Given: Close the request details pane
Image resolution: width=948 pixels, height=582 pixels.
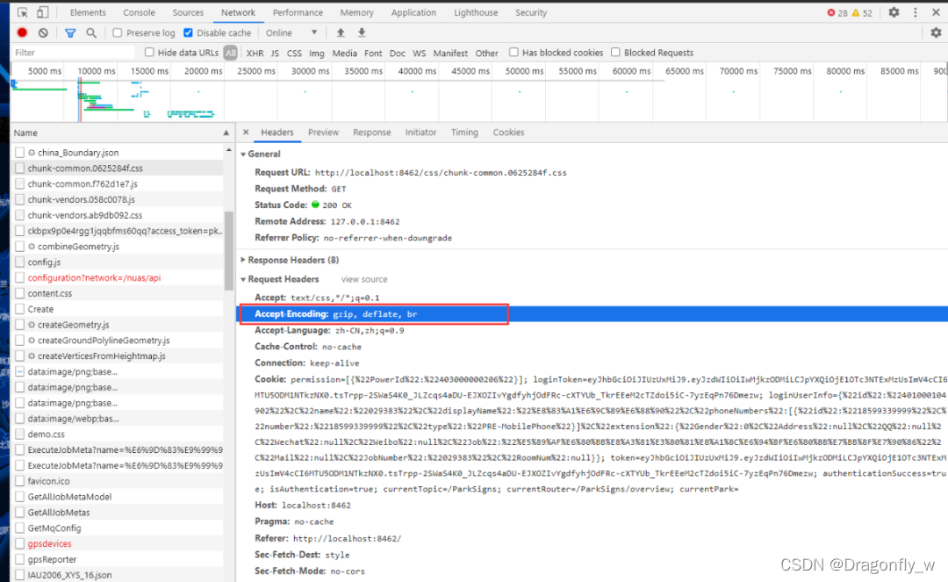Looking at the screenshot, I should [246, 132].
